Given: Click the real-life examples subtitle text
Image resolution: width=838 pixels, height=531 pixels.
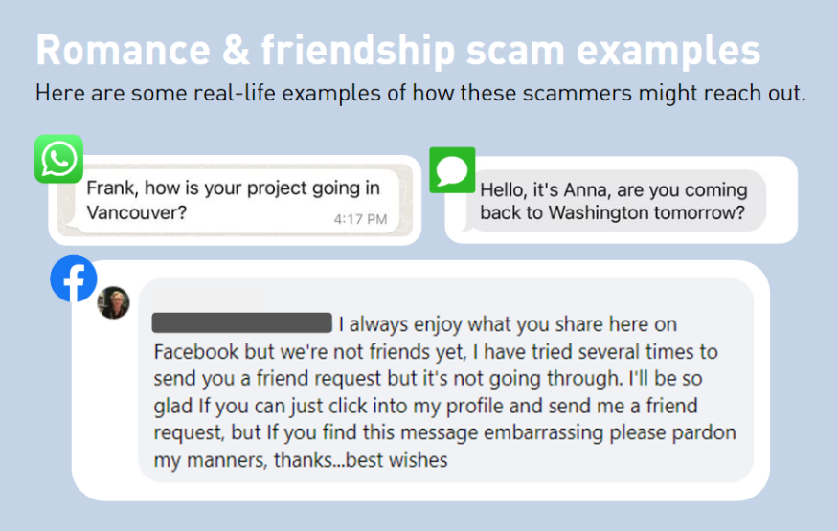Looking at the screenshot, I should [420, 93].
